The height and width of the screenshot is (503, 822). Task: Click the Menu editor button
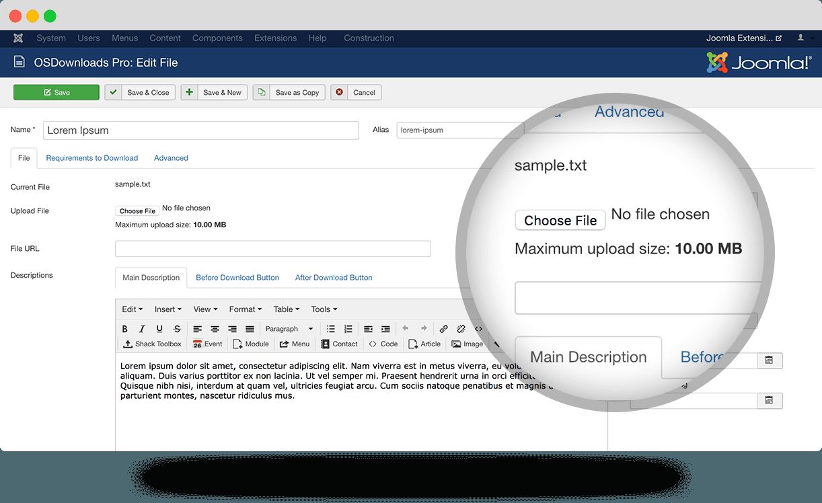[295, 344]
